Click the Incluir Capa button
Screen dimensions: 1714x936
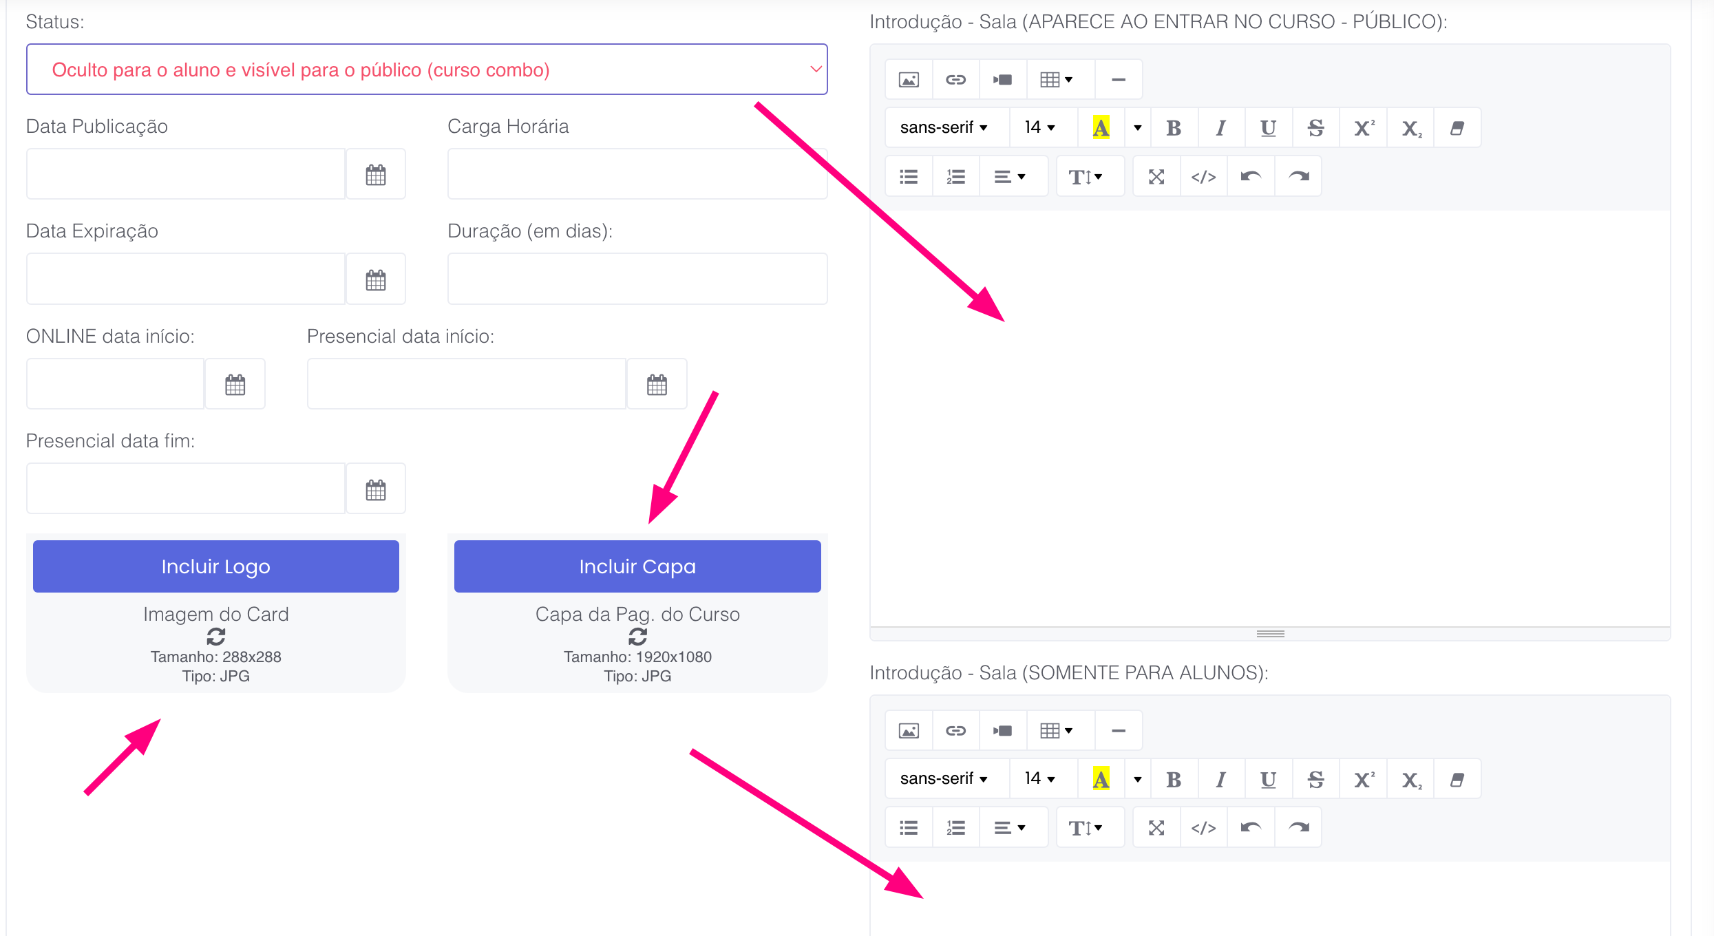637,566
